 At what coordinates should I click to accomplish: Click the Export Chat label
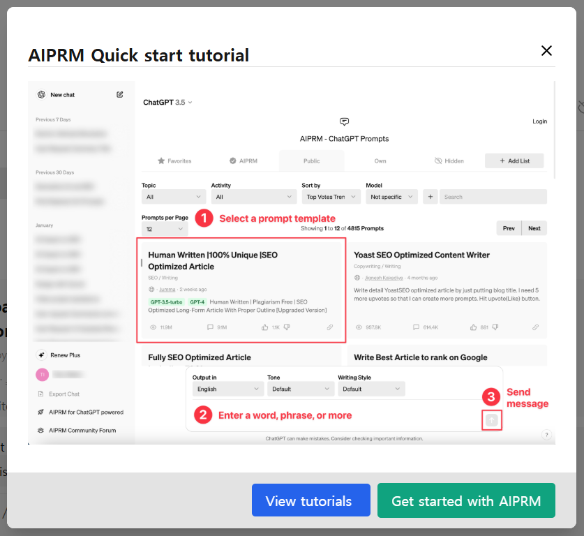[64, 394]
